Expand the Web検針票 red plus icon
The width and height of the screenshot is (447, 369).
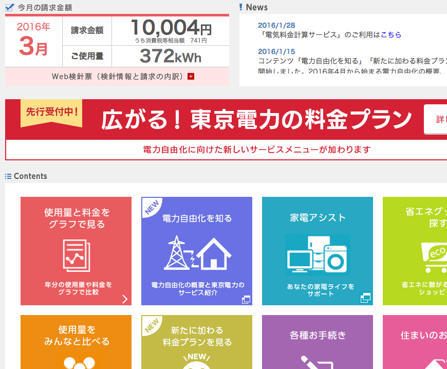(x=191, y=77)
